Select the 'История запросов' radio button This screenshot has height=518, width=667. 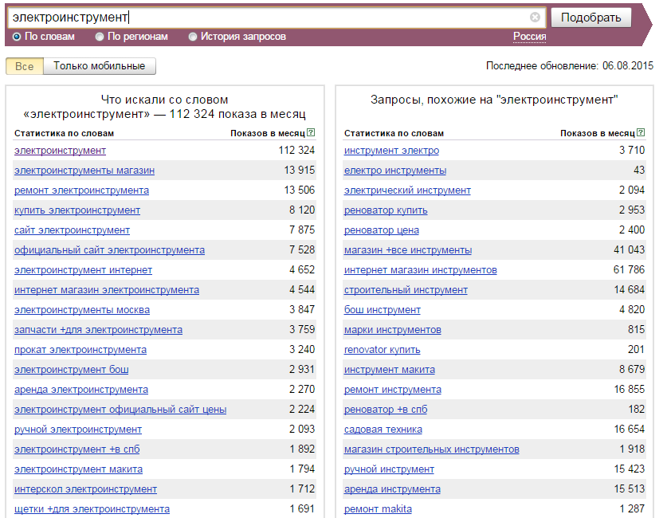193,37
